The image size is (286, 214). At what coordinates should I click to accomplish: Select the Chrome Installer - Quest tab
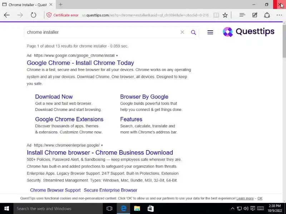[28, 5]
